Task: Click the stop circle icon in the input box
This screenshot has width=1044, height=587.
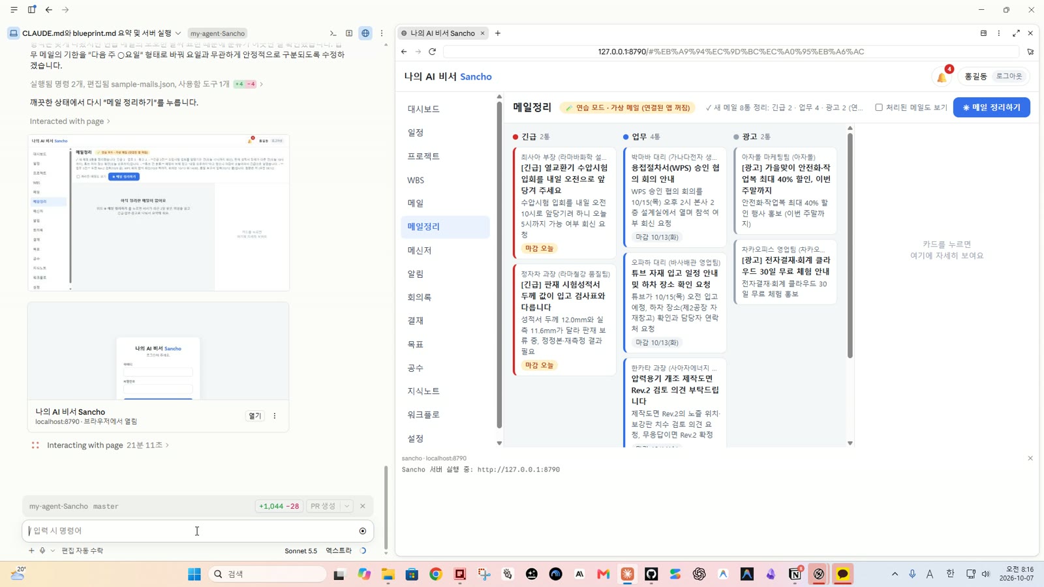Action: click(x=363, y=531)
